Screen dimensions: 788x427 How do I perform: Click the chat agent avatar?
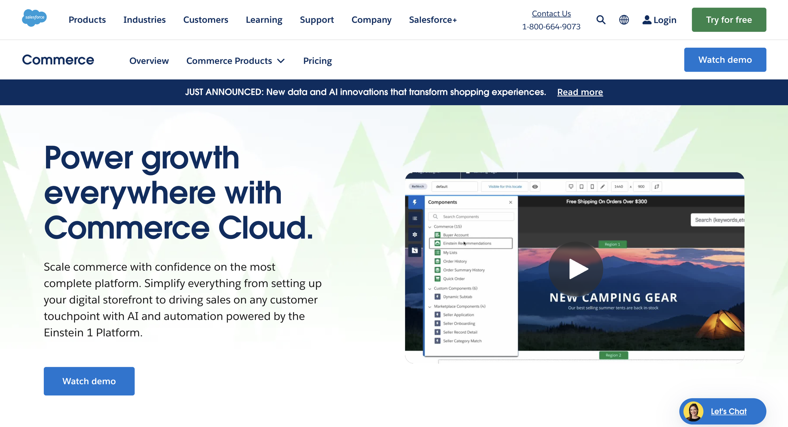point(693,411)
